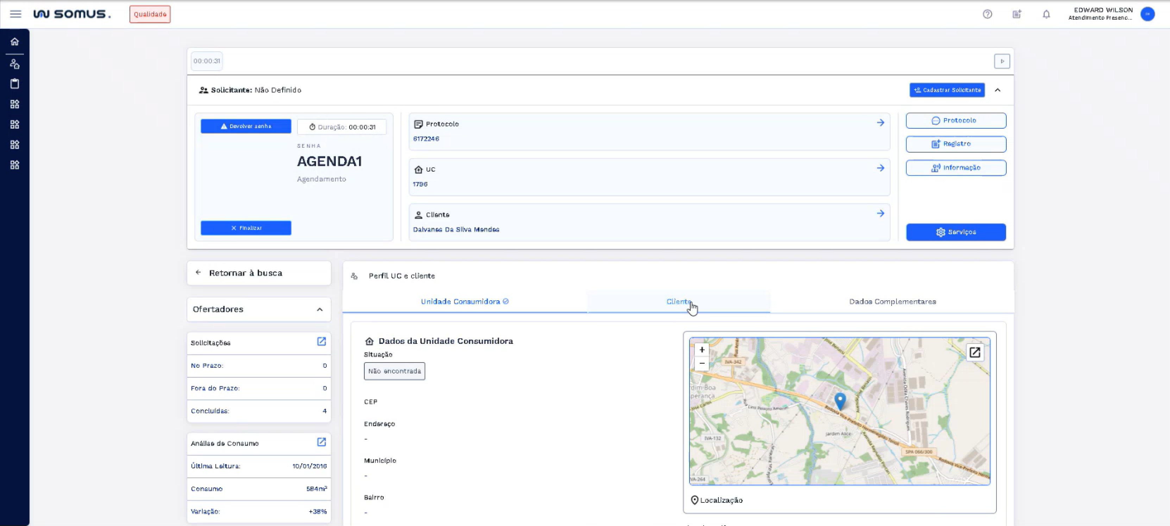Switch to the Cliente tab
The width and height of the screenshot is (1170, 526).
[679, 302]
